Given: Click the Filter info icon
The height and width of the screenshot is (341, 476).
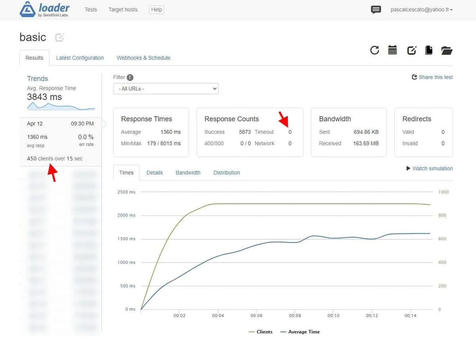Looking at the screenshot, I should pos(130,77).
